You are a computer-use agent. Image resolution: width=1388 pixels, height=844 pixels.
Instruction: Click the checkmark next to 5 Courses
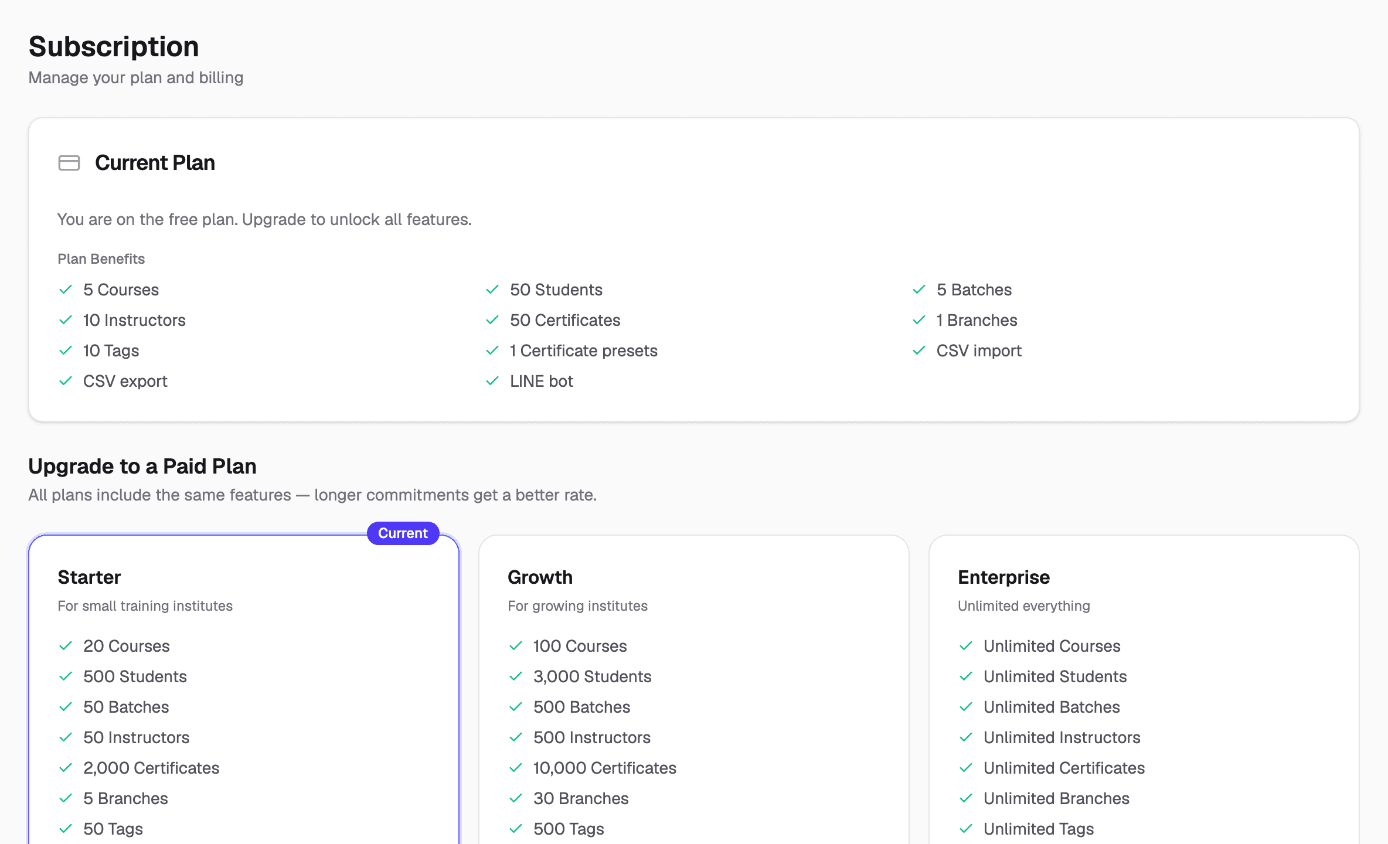[x=66, y=290]
